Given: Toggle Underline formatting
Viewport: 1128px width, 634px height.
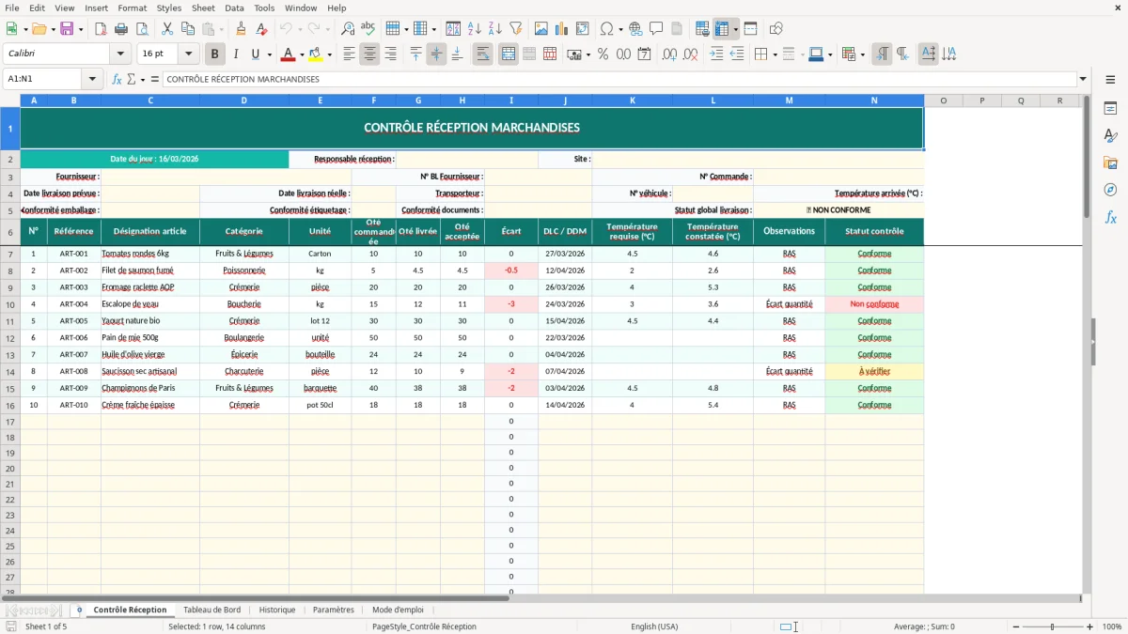Looking at the screenshot, I should coord(255,54).
